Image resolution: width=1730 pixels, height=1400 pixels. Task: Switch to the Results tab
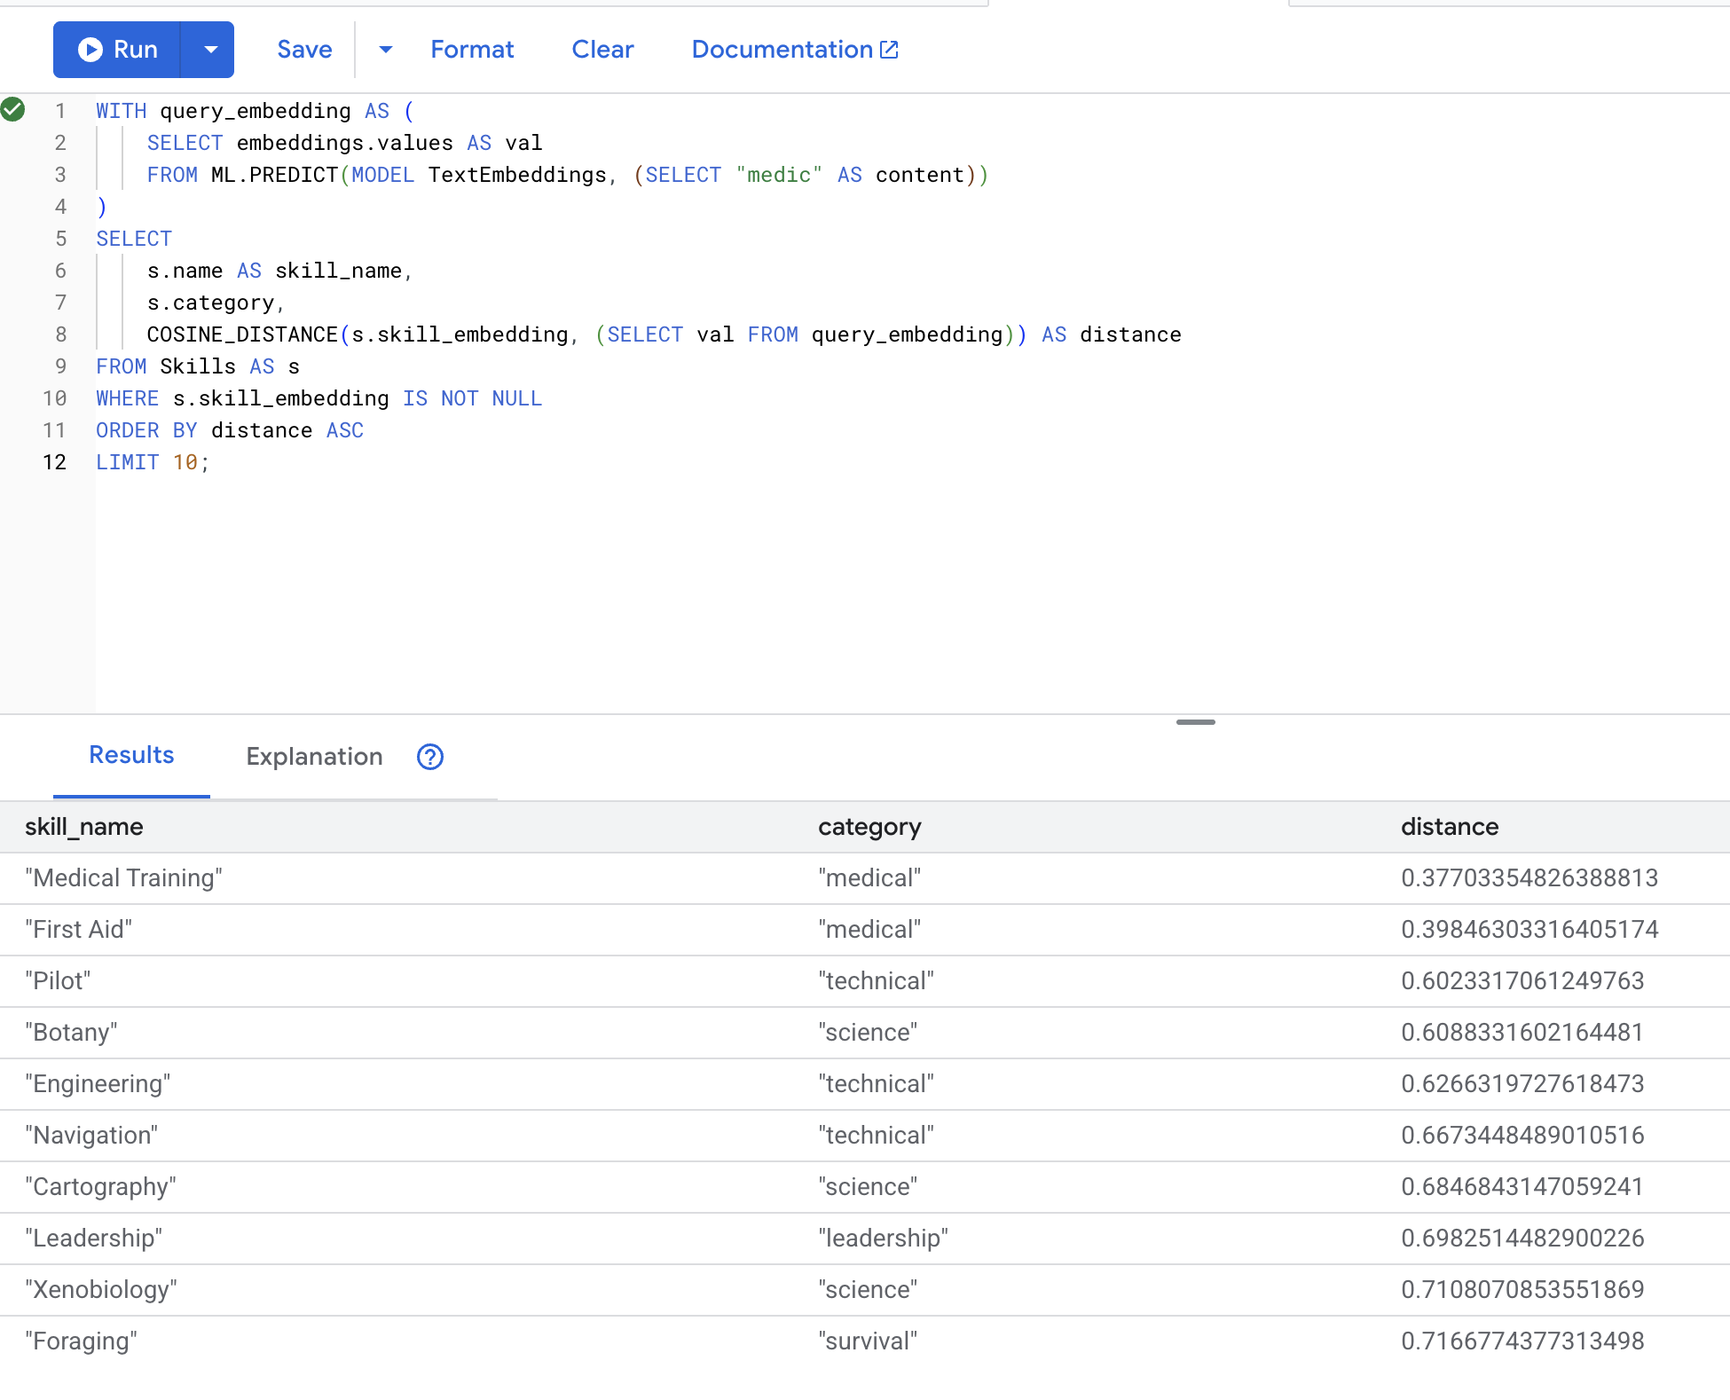tap(131, 755)
